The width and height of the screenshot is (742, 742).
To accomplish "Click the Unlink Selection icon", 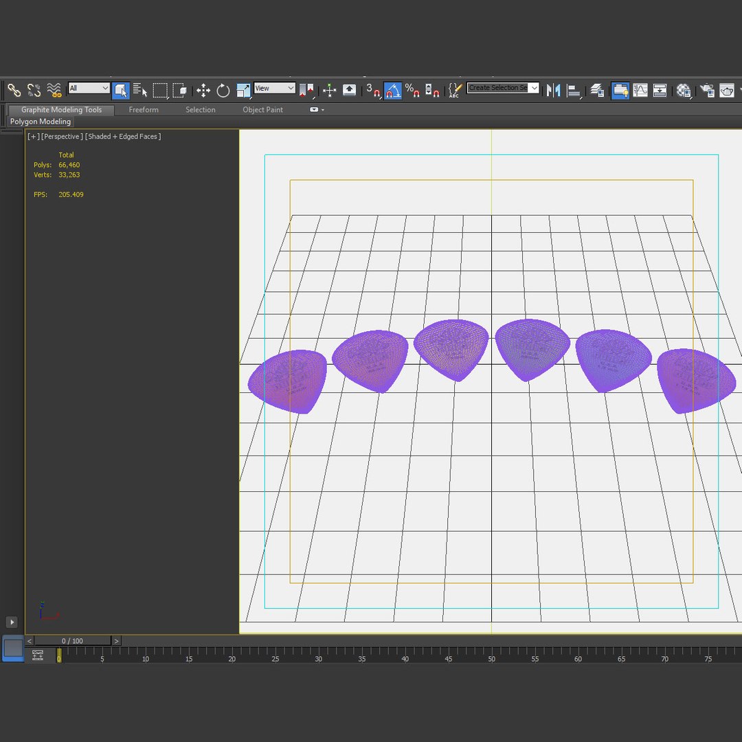I will tap(34, 90).
